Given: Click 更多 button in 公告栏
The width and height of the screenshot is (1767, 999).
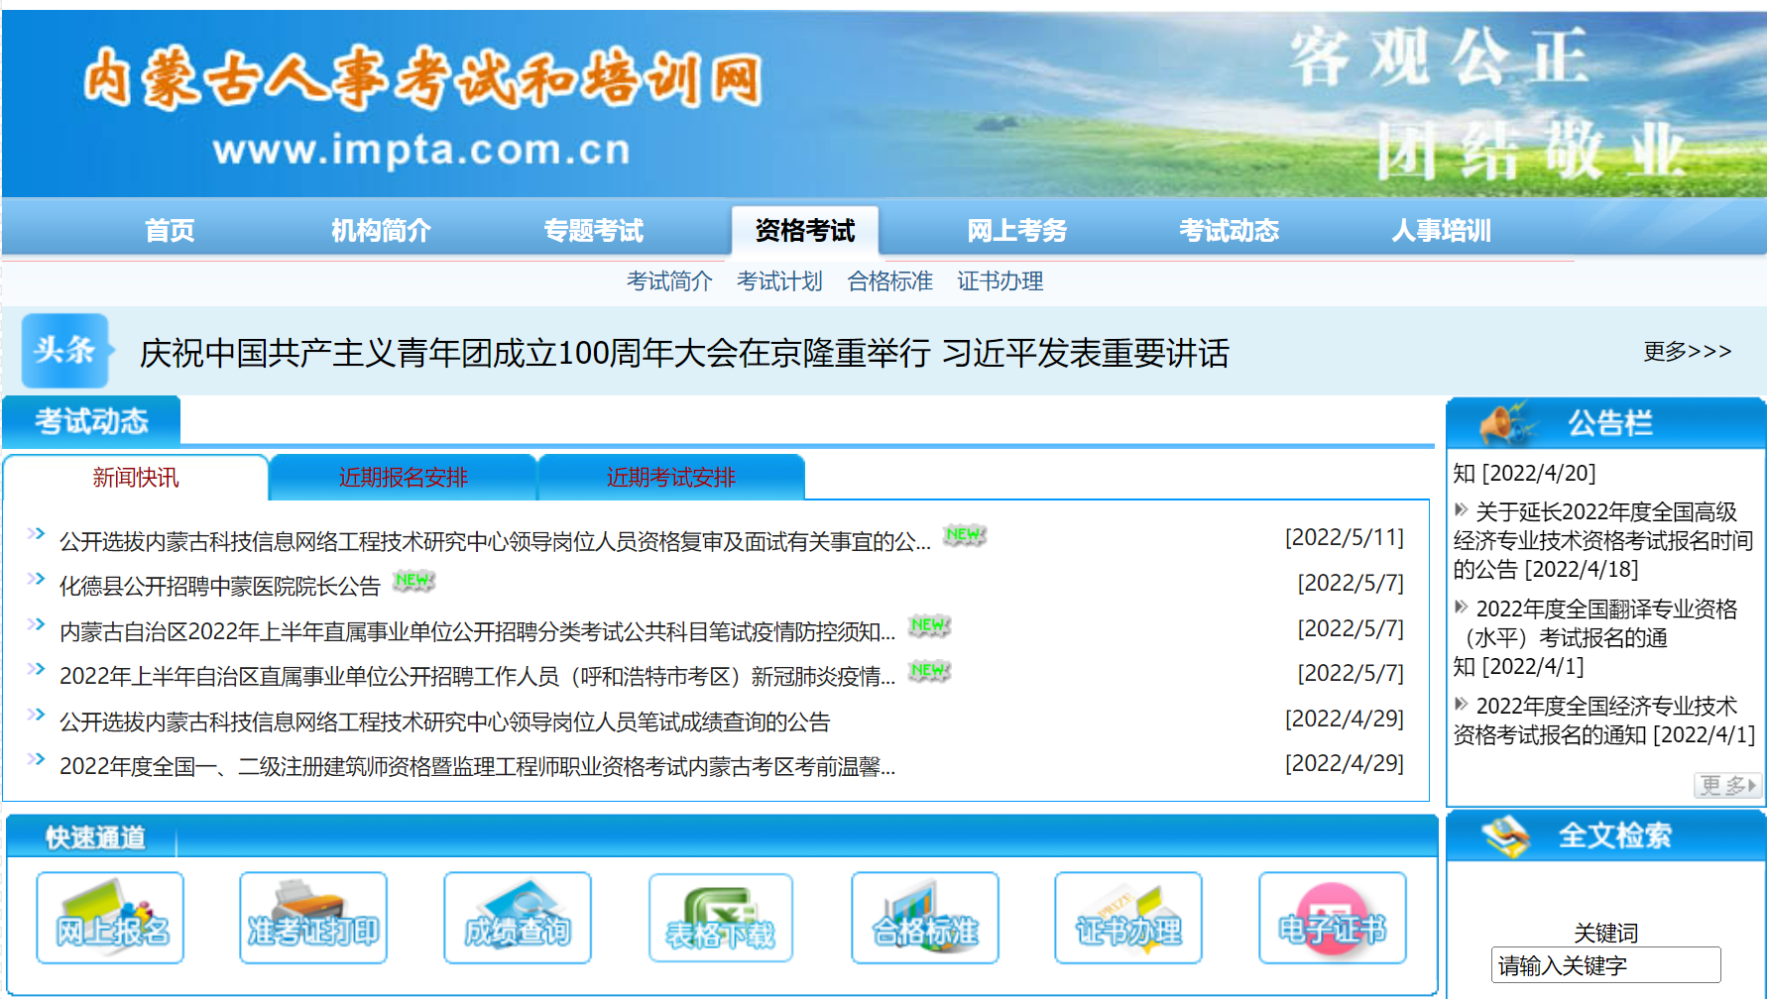Looking at the screenshot, I should 1727,786.
